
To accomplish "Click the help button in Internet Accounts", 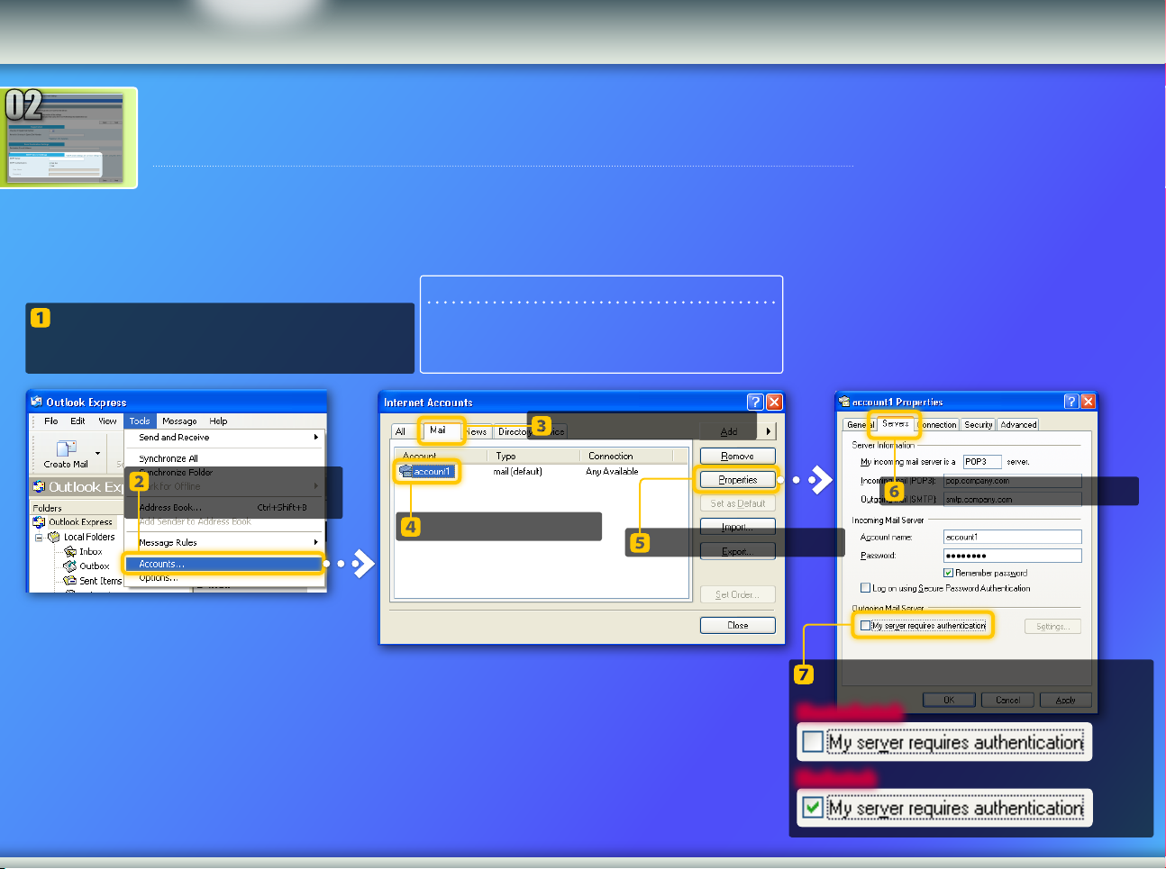I will 755,402.
